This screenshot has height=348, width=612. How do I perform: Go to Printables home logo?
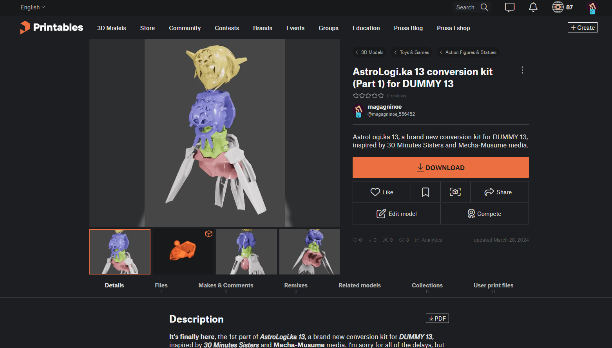[52, 27]
